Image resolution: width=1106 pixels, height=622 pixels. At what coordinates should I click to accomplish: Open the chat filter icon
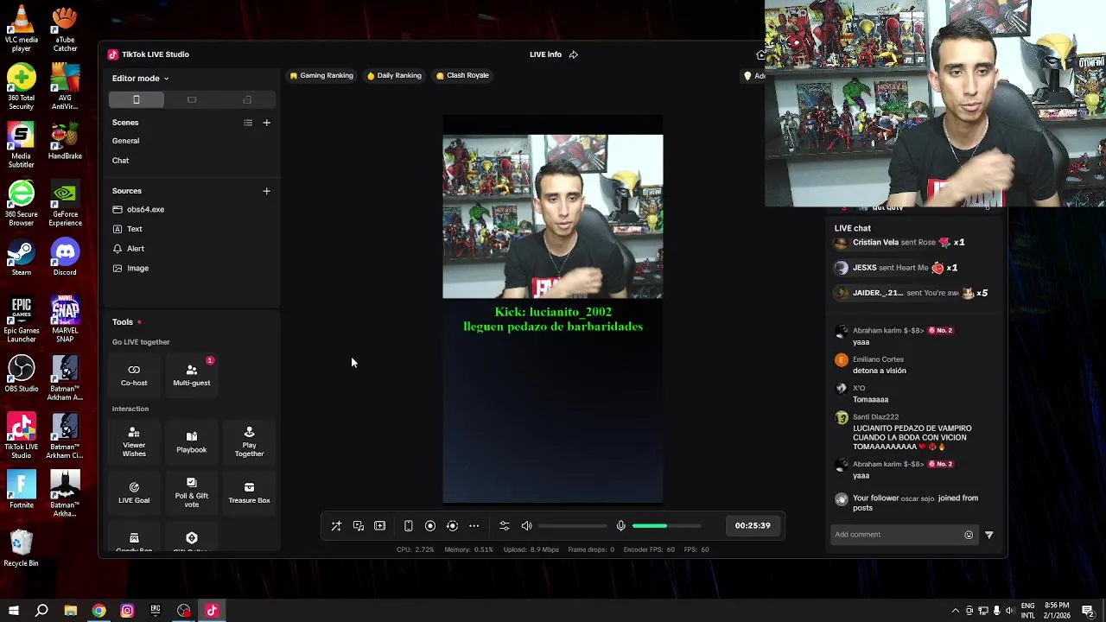coord(989,535)
